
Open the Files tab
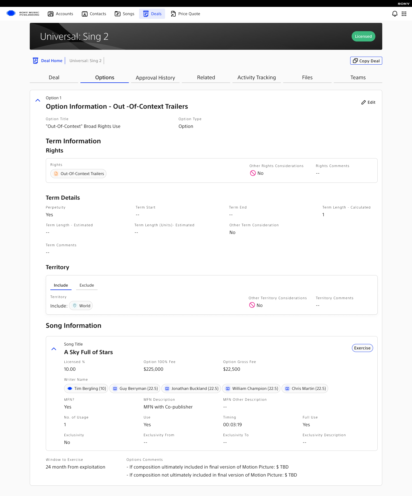coord(307,78)
